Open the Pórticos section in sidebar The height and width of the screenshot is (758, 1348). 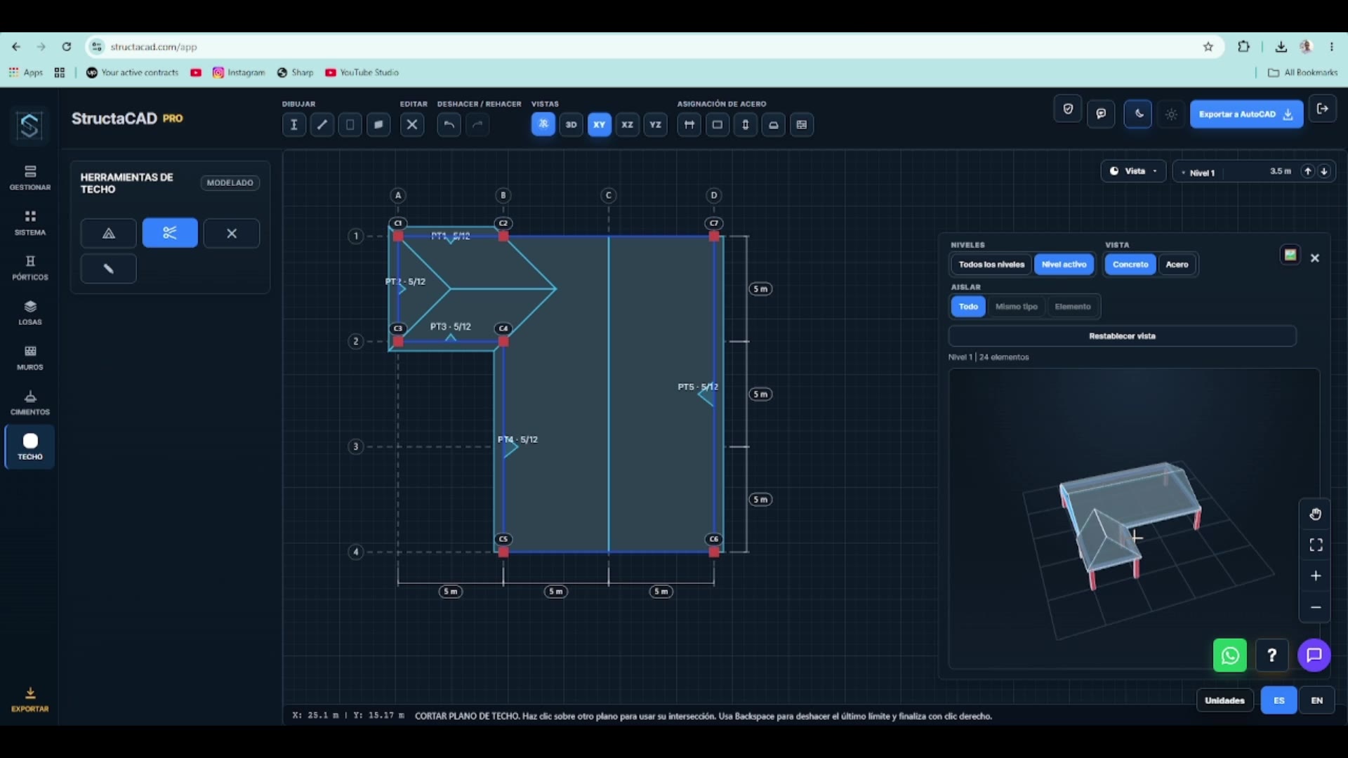[x=30, y=268]
